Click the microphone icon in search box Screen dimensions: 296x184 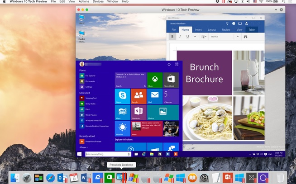(129, 154)
